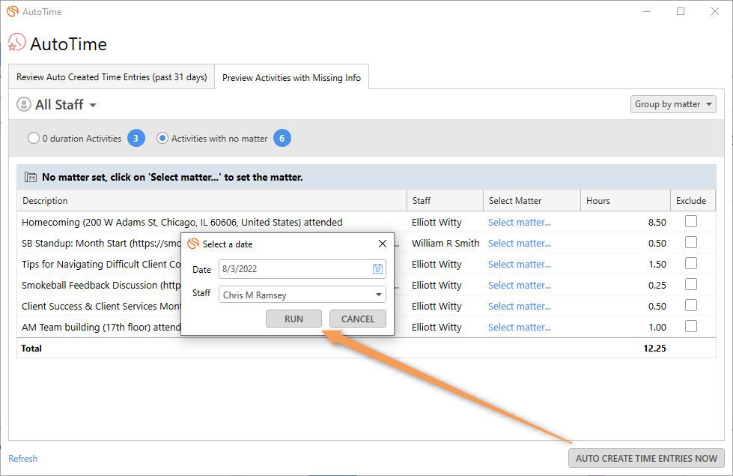Screen dimensions: 733x476
Task: Tick Exclude checkbox for Homecoming row
Action: point(691,221)
